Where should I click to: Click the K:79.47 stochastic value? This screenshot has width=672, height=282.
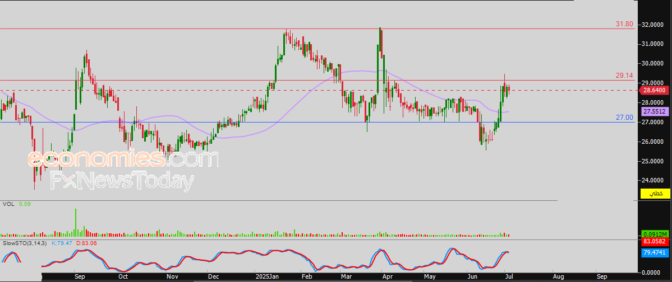(x=62, y=243)
